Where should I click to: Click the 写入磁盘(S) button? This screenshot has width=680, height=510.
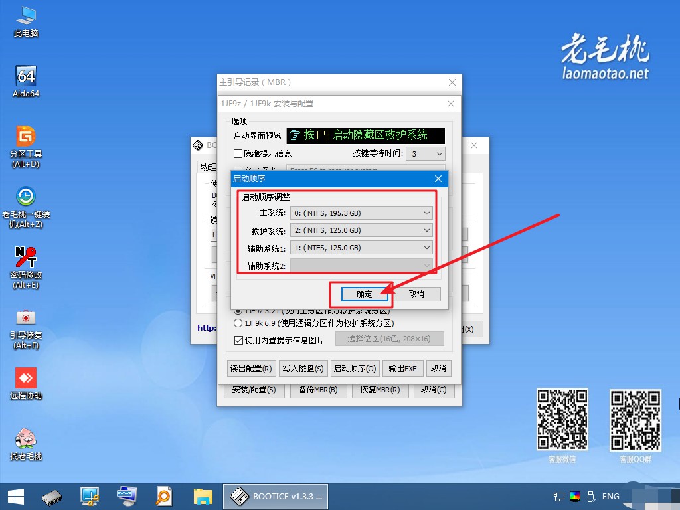(x=303, y=368)
